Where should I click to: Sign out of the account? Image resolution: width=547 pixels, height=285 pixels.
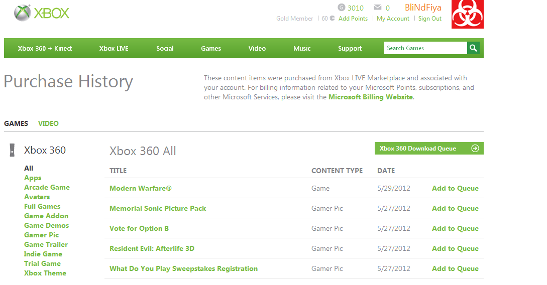click(429, 19)
